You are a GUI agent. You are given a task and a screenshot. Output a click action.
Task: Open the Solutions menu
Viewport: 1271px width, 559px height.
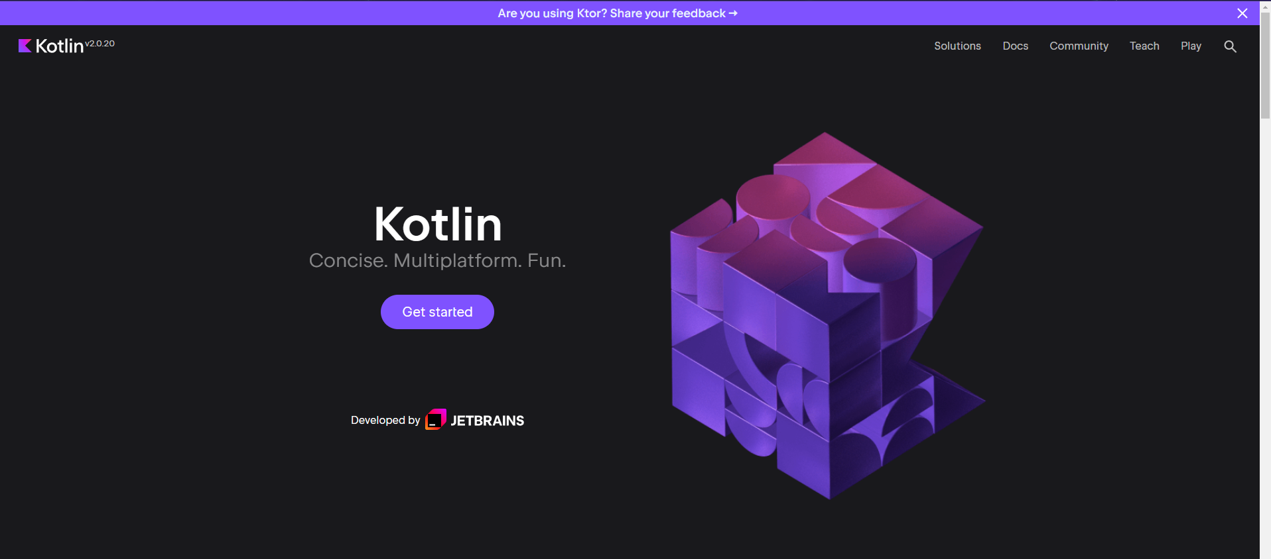[957, 46]
